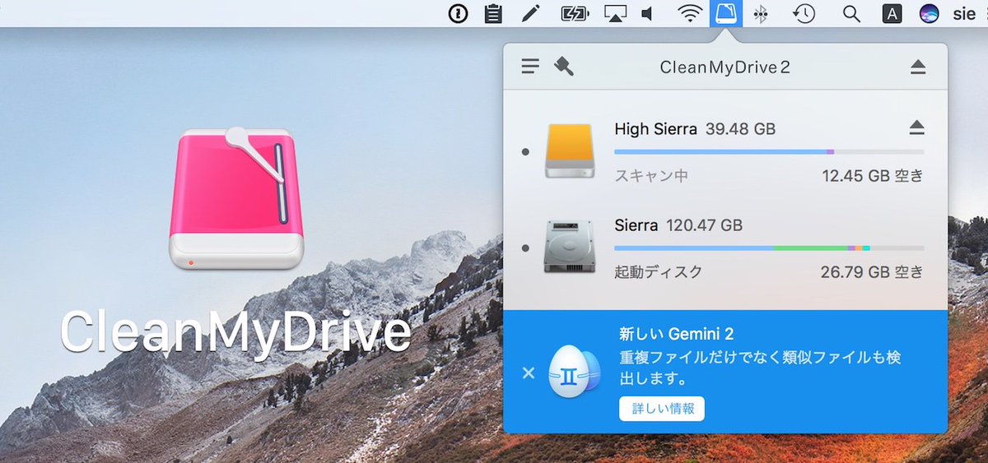
Task: Select the Sierra internal disk icon
Action: click(x=568, y=246)
